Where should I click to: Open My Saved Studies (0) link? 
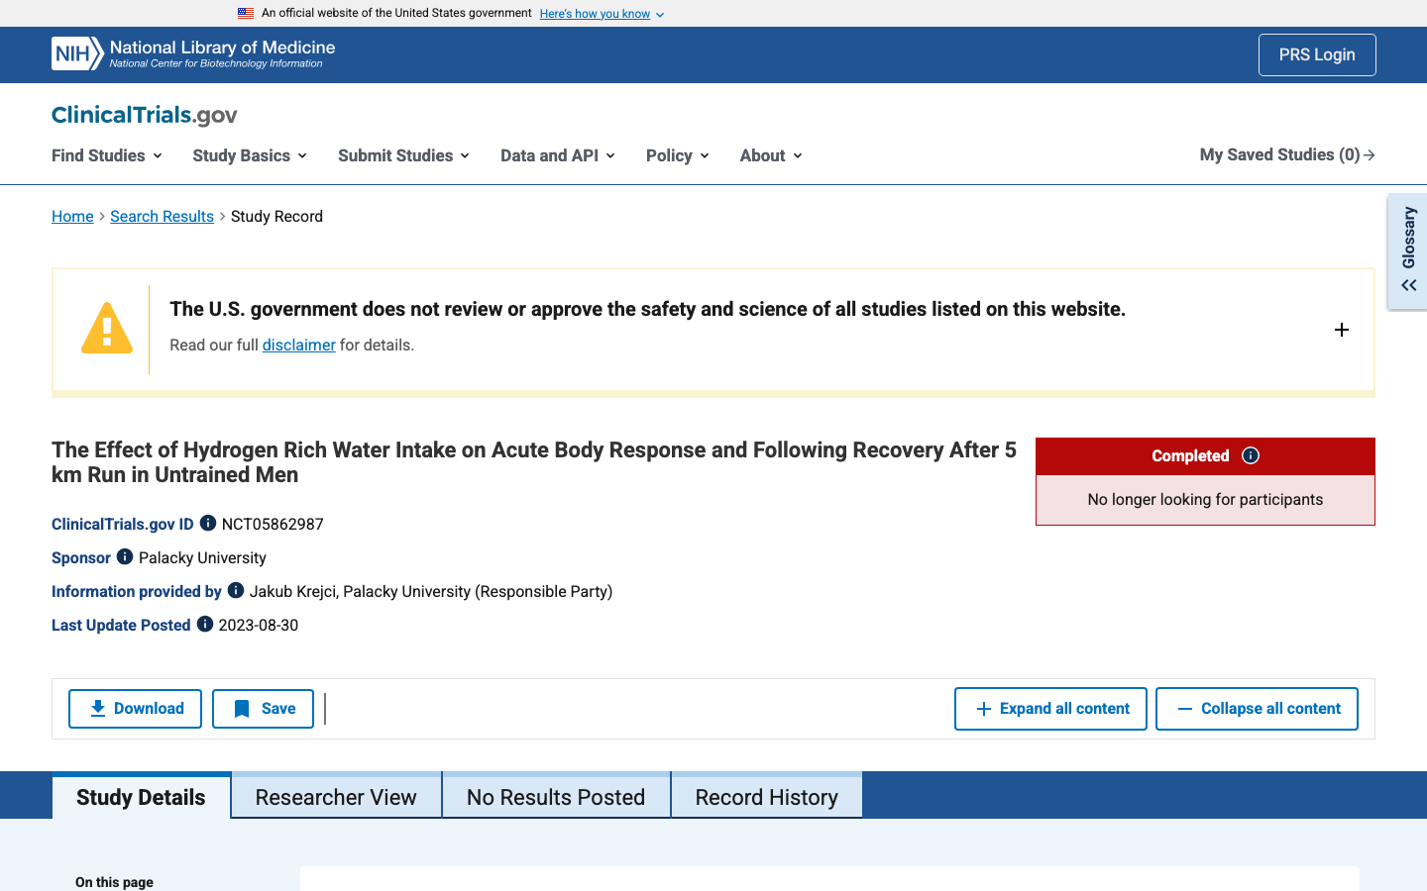click(x=1287, y=155)
